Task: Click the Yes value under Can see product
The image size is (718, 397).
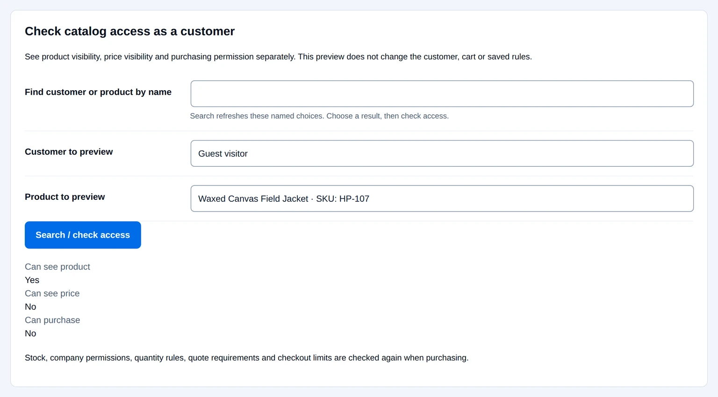Action: pos(32,280)
